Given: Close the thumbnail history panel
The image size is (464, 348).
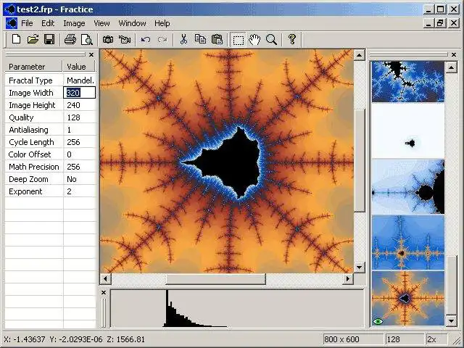Looking at the screenshot, I should coord(454,55).
